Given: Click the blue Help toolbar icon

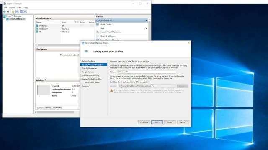Looking at the screenshot, I should (x=21, y=12).
